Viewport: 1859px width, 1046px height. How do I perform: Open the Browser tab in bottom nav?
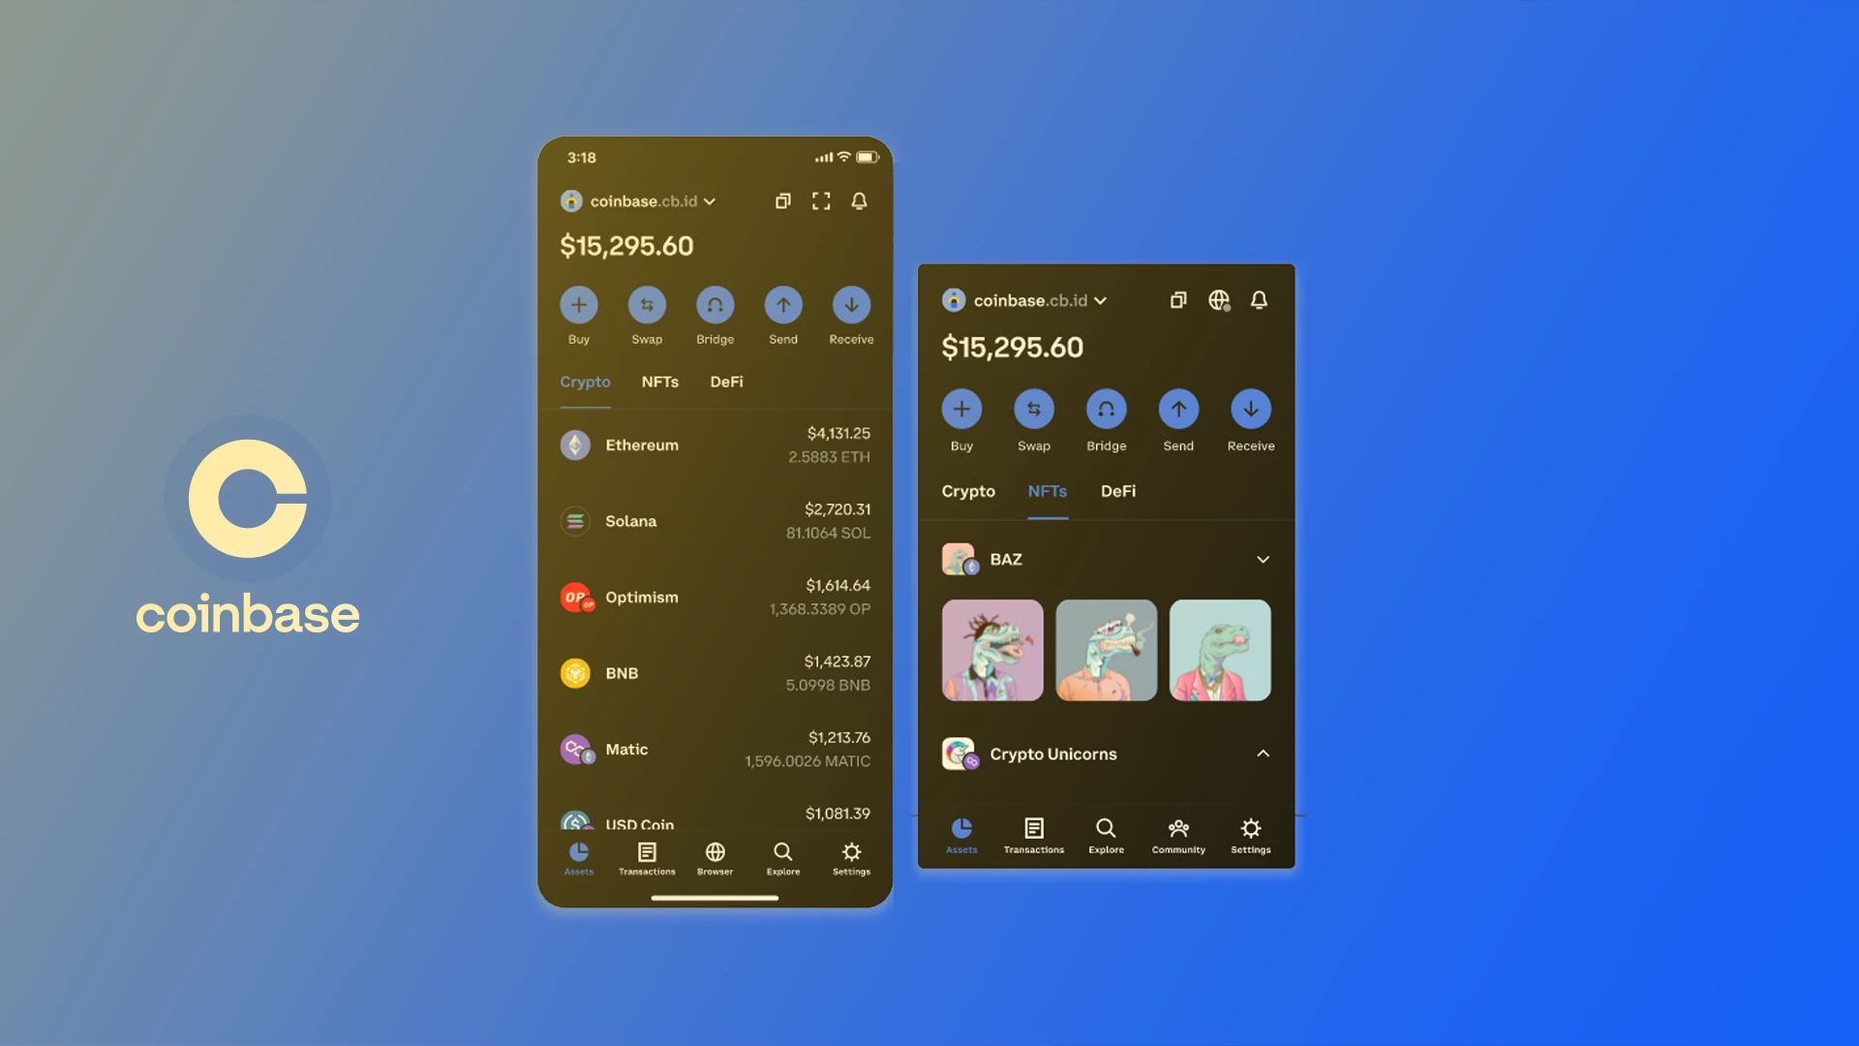714,858
